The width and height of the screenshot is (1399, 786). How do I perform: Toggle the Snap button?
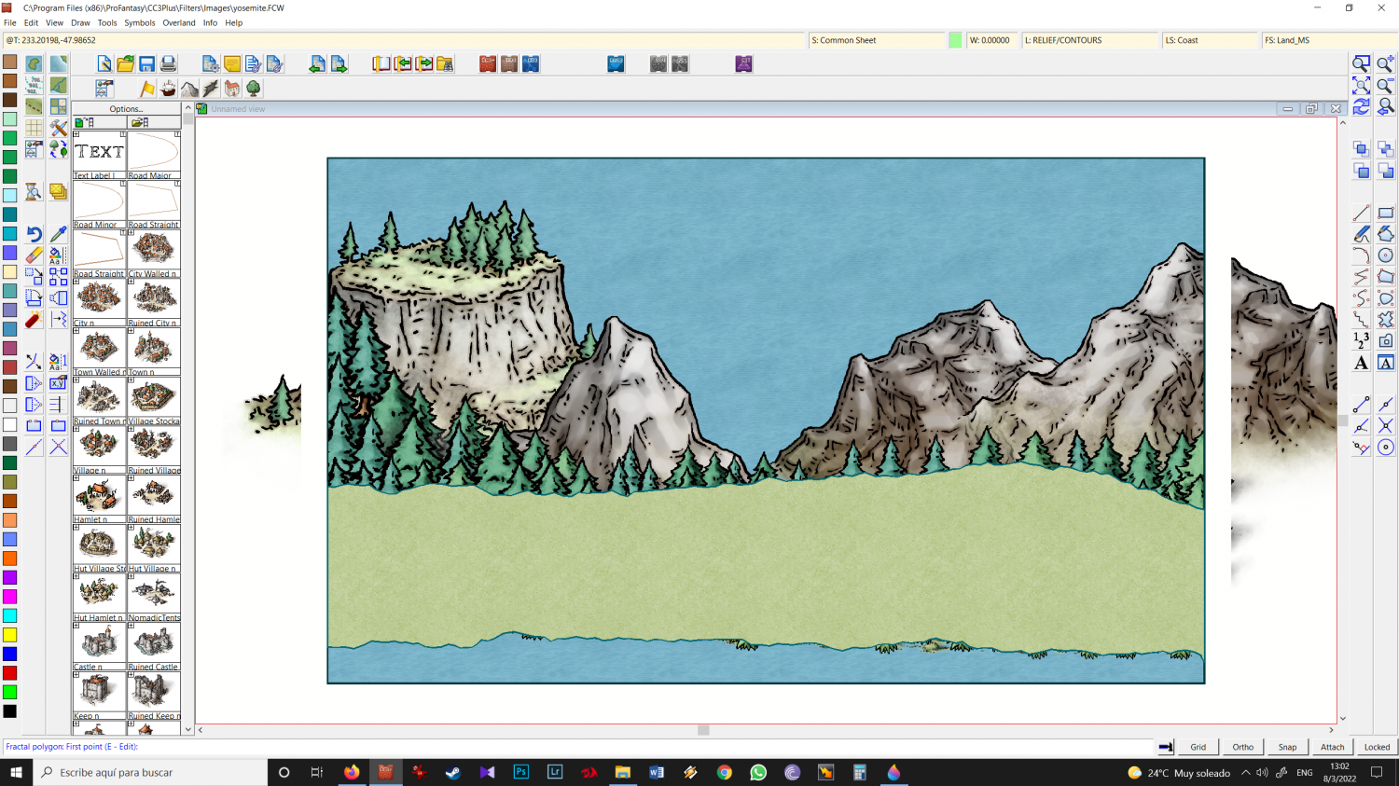(1287, 747)
